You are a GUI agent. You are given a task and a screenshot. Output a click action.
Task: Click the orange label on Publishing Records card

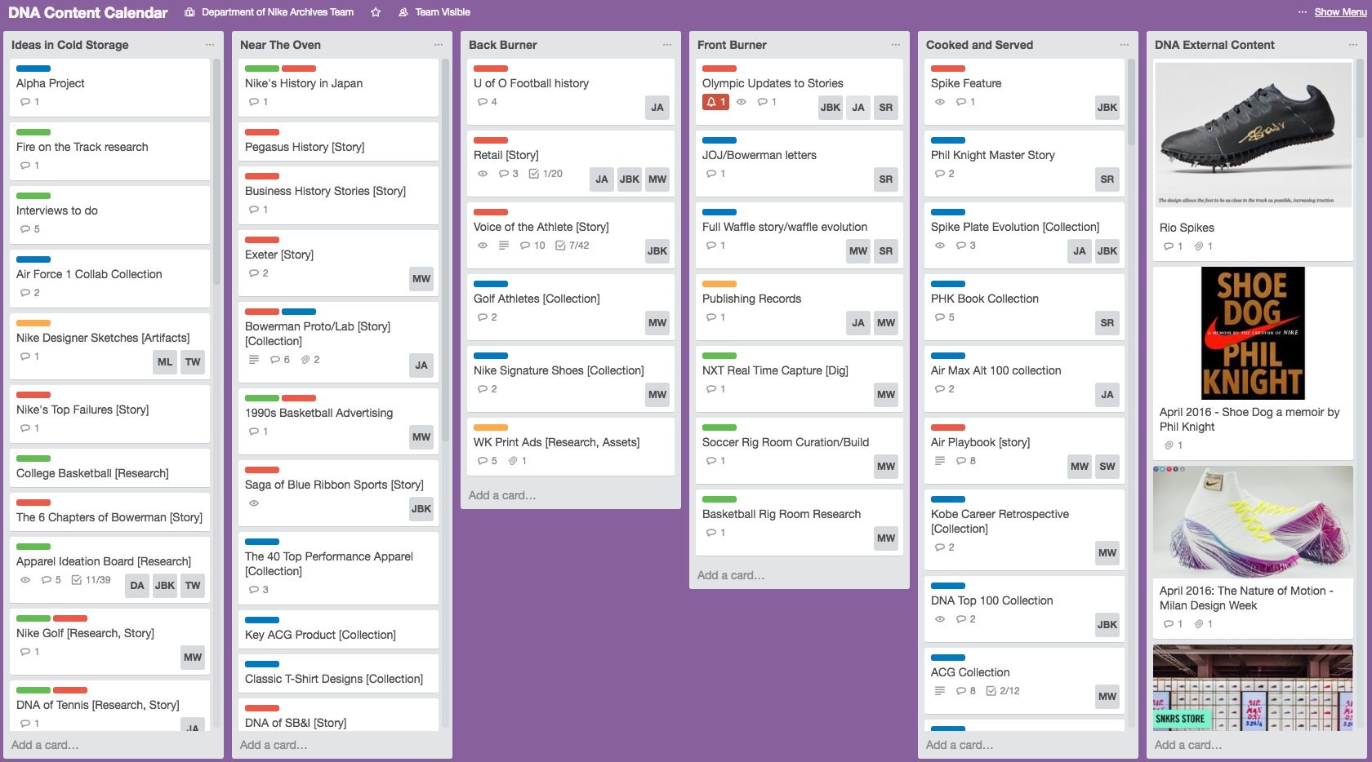pyautogui.click(x=719, y=284)
